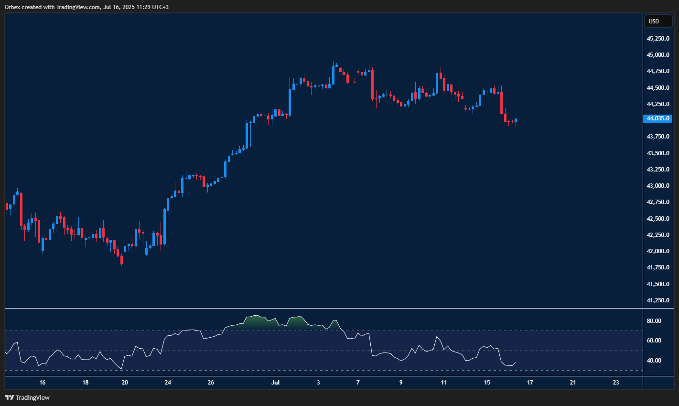Open the USD currency selector

(657, 21)
